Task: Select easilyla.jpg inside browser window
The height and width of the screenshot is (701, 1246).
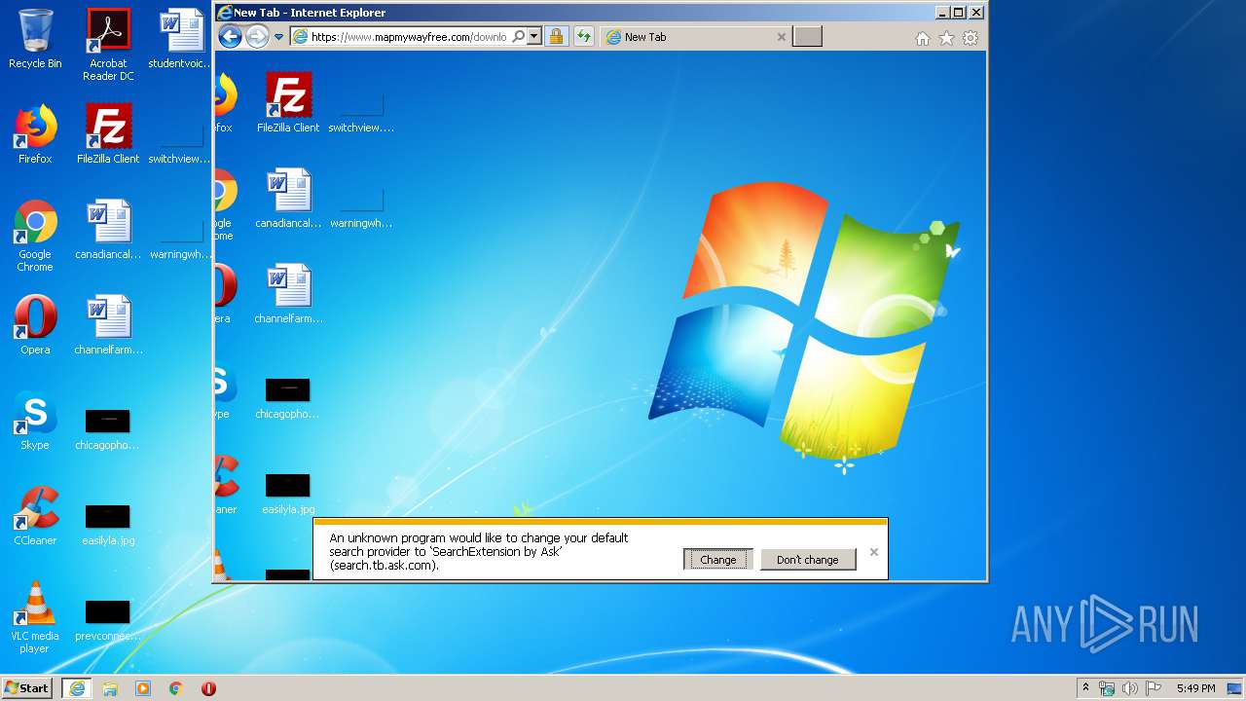Action: [288, 493]
